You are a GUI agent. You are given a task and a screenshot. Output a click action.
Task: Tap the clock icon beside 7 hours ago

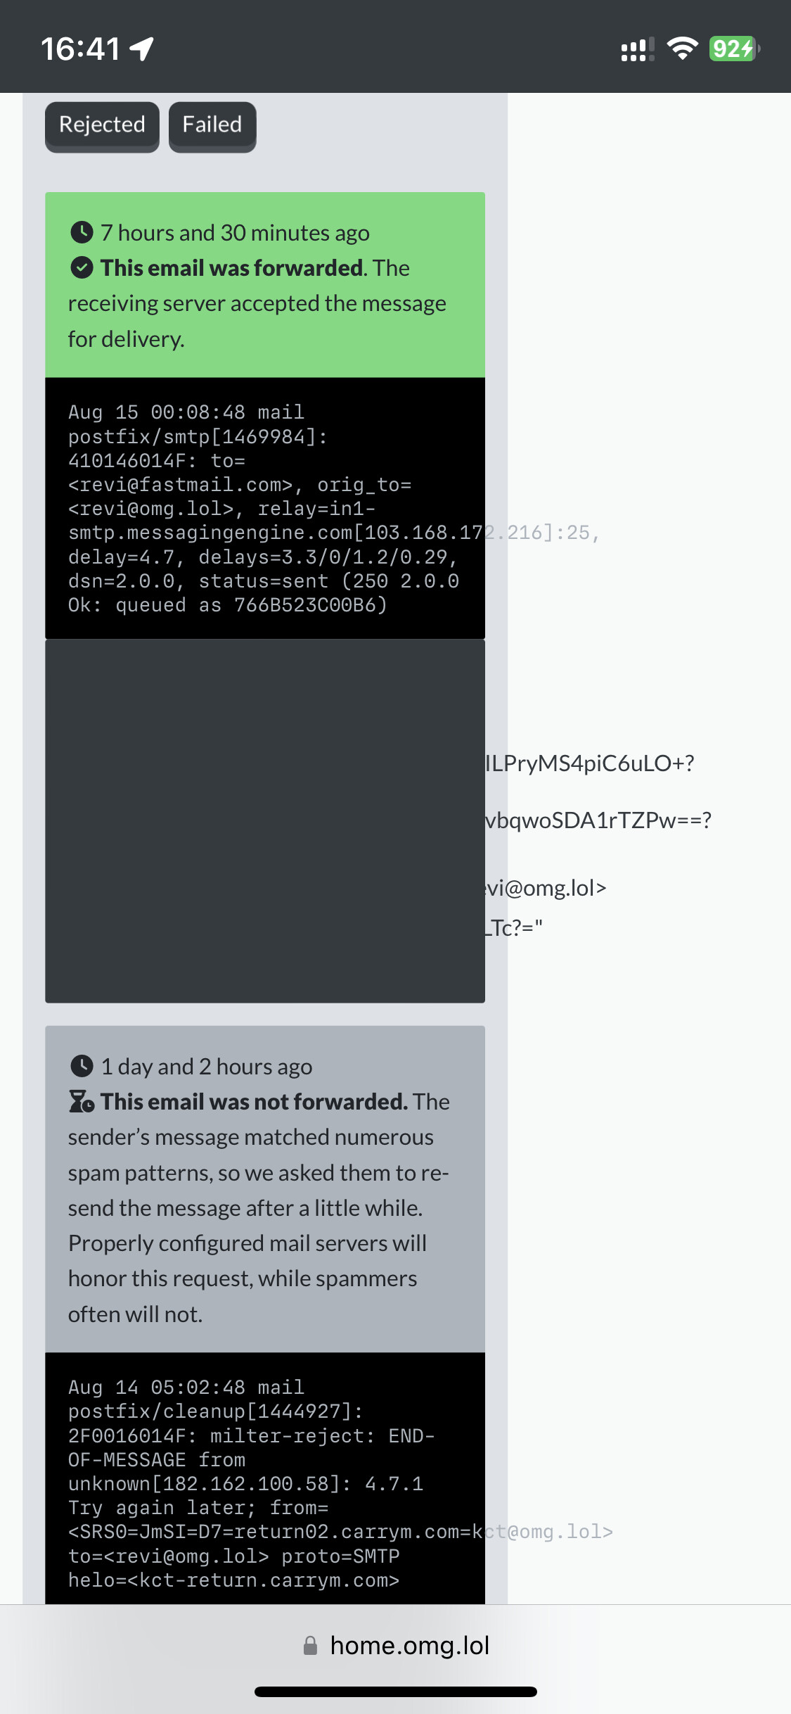coord(82,231)
